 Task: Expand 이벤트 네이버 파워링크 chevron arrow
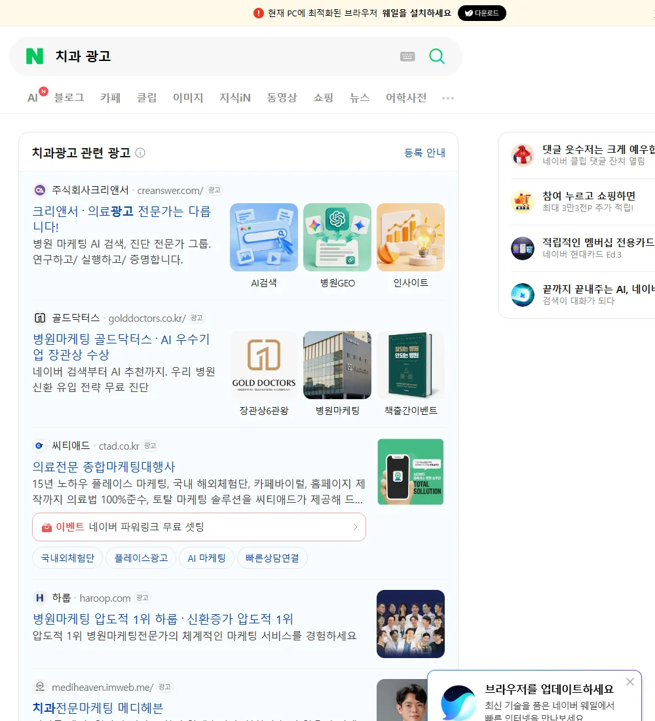click(355, 527)
